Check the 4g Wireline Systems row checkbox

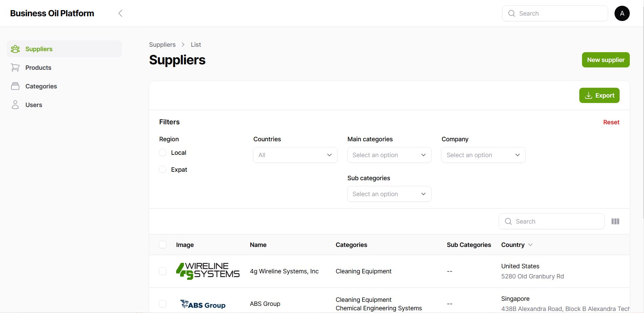[163, 271]
